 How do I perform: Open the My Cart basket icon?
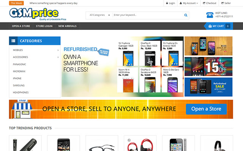(210, 26)
